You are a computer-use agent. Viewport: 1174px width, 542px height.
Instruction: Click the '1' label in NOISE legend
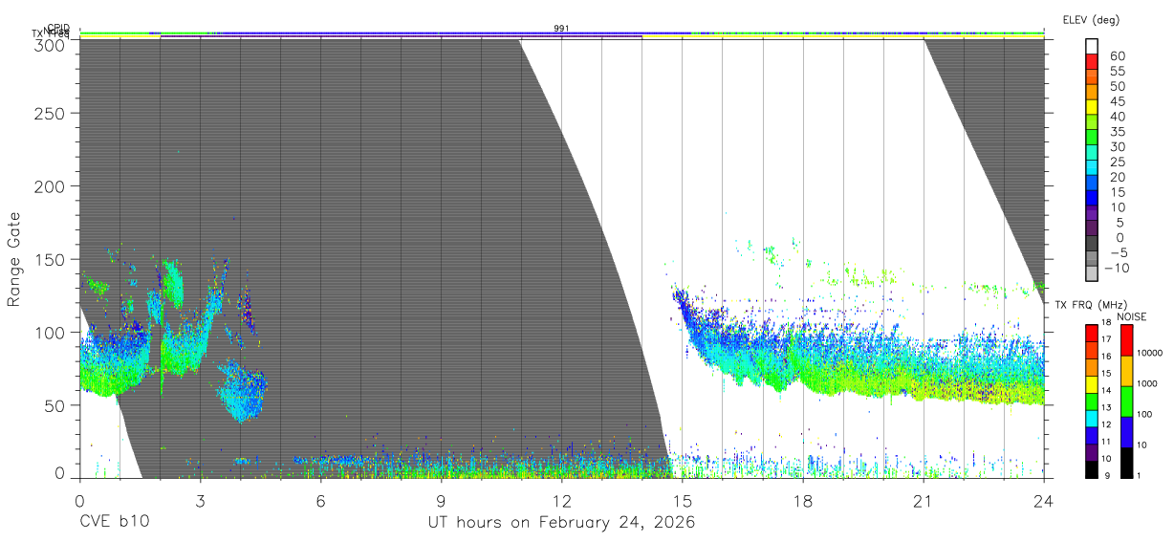click(x=1139, y=475)
